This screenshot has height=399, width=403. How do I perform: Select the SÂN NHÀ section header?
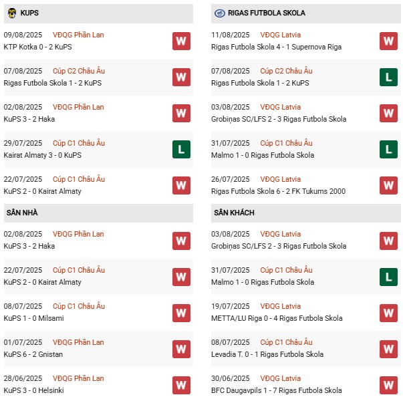tap(23, 213)
